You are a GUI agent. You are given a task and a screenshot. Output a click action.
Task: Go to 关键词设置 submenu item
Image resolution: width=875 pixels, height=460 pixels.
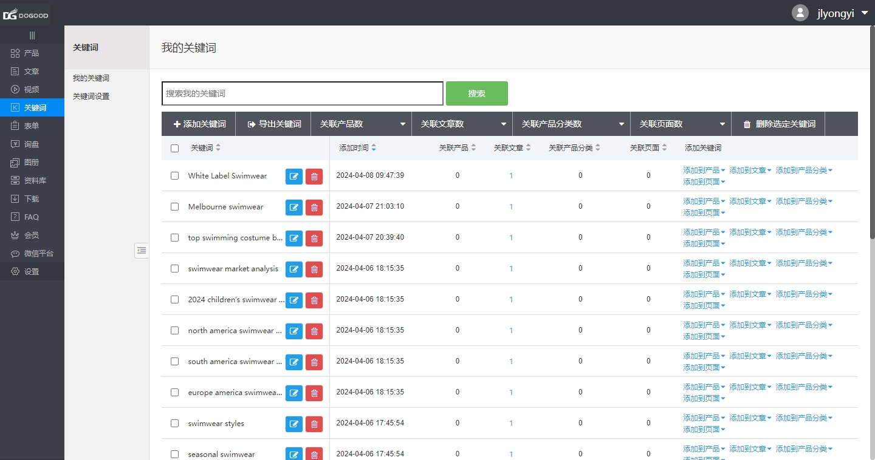91,96
